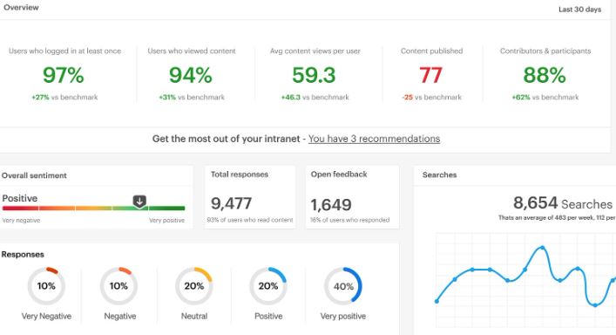616x335 pixels.
Task: Click the highest peak point on searches chart
Action: point(543,248)
